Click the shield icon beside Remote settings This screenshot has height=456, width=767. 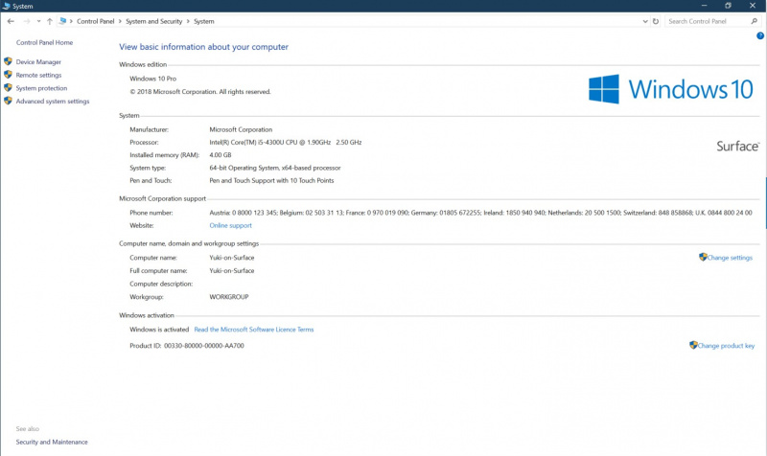coord(8,75)
